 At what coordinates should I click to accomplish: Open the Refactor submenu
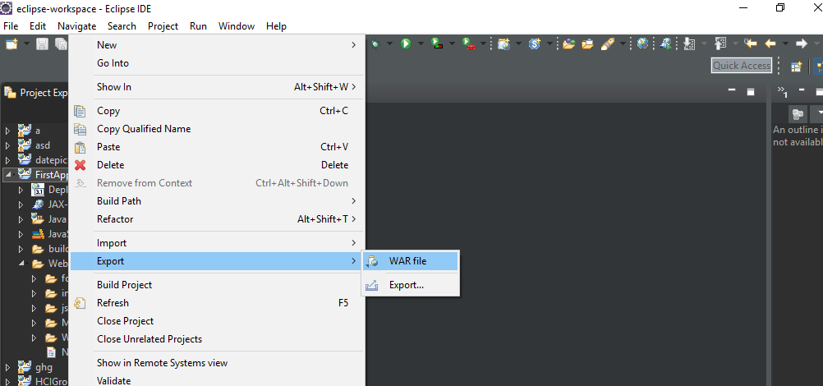point(217,219)
